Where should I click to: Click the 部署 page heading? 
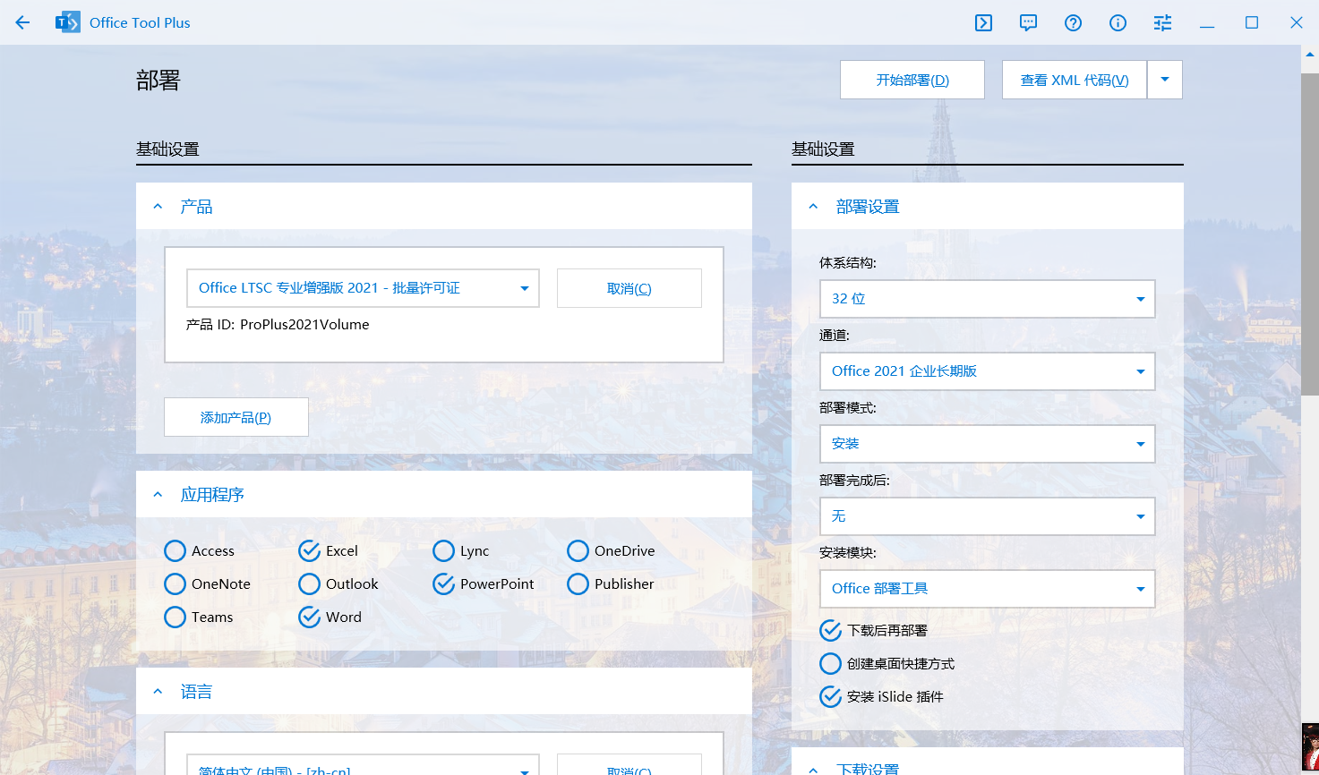[x=158, y=81]
